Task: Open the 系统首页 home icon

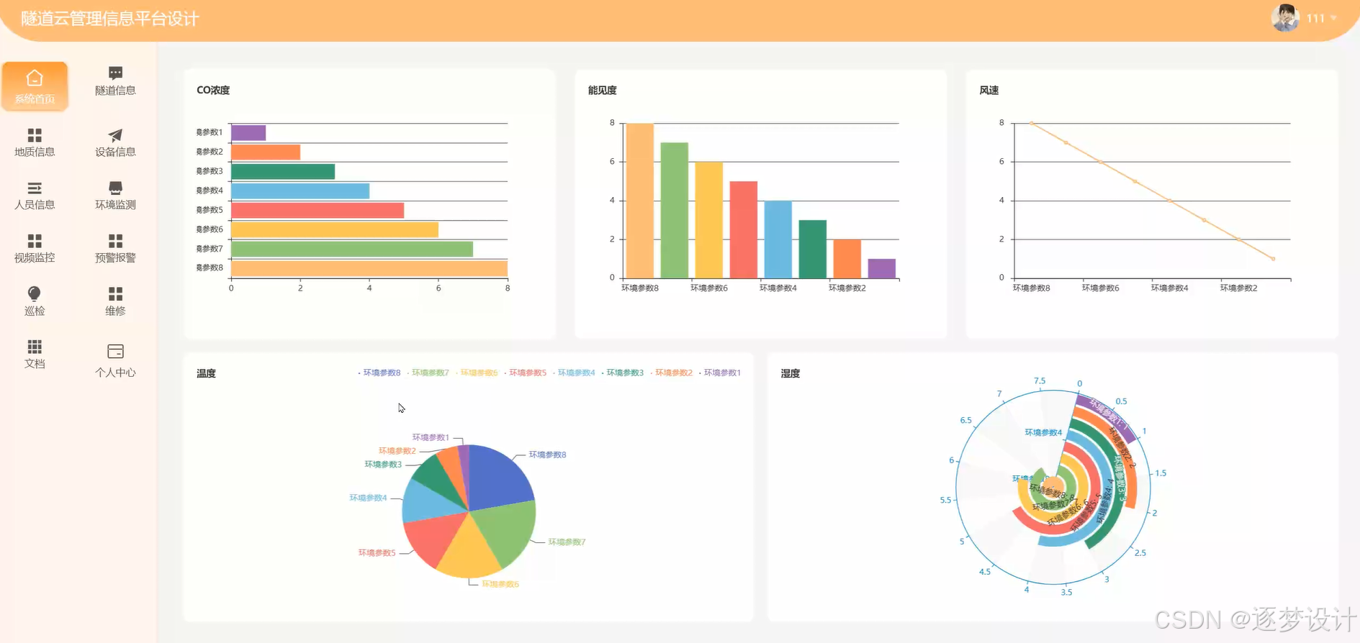Action: [35, 78]
